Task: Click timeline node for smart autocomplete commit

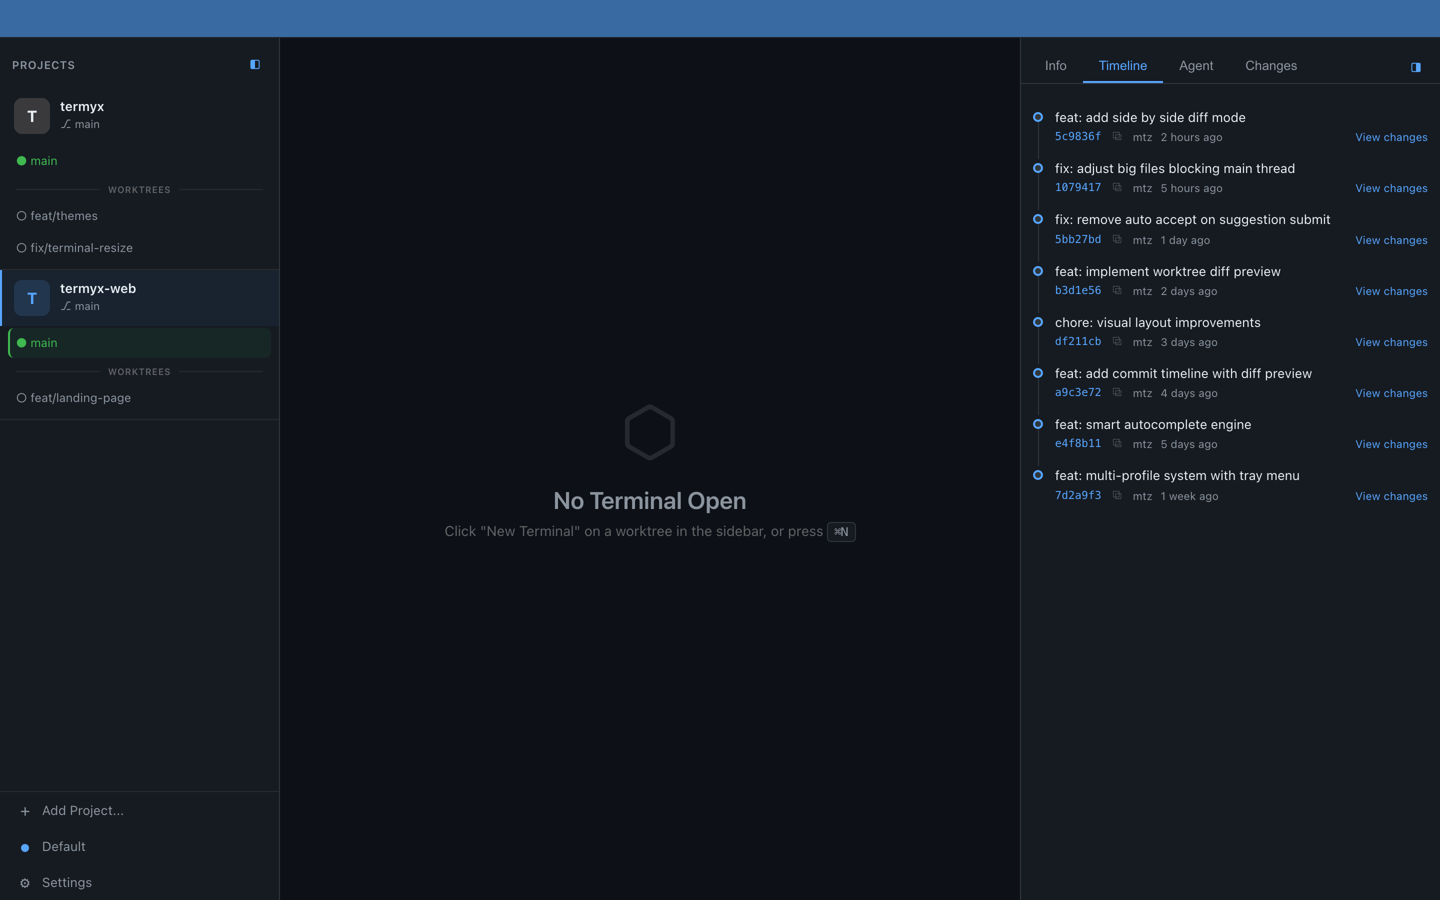Action: (x=1038, y=424)
